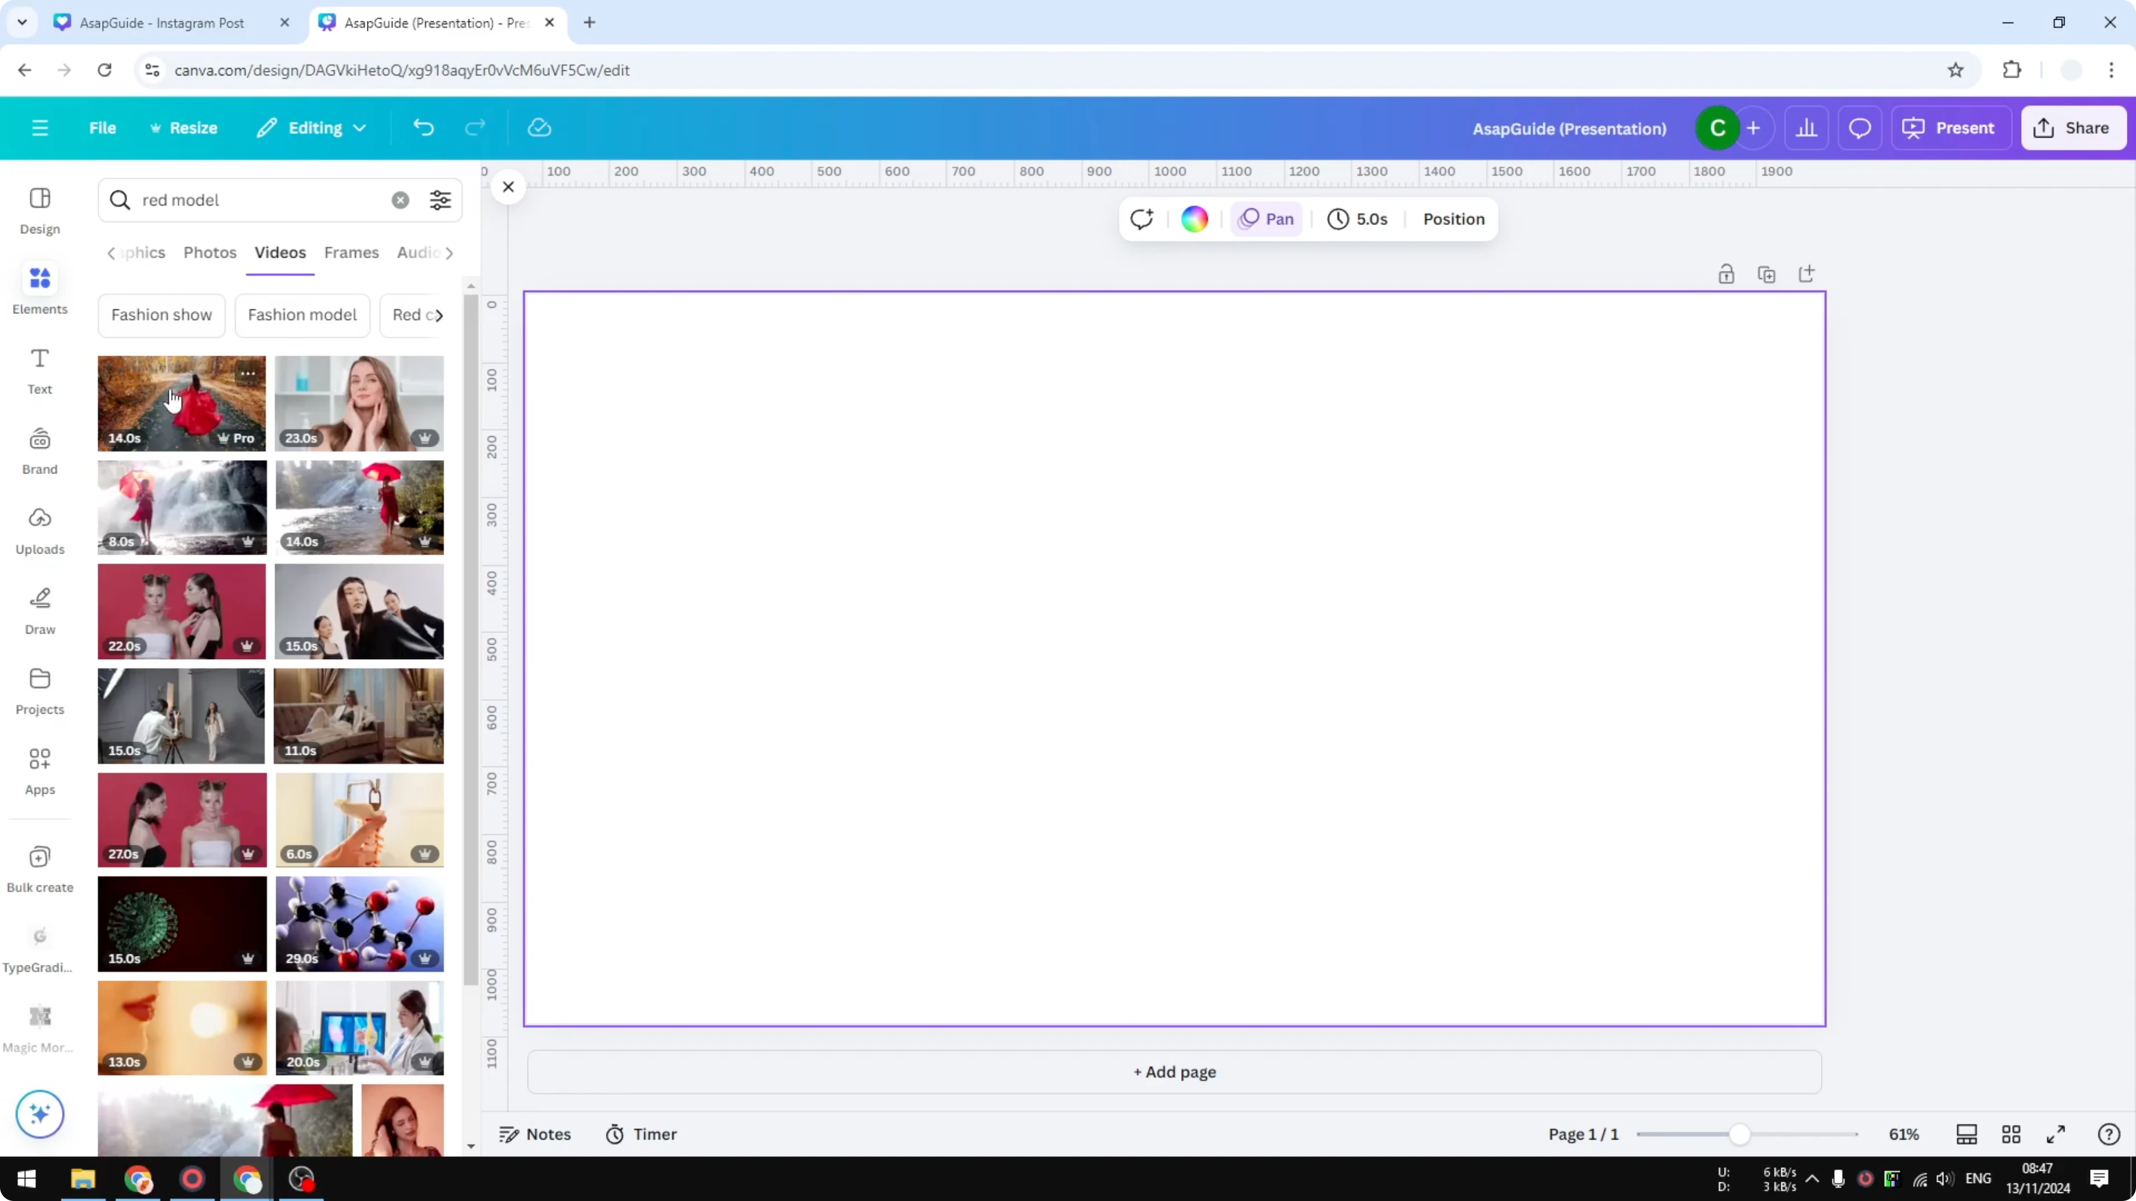Open the Editing mode dropdown
The image size is (2136, 1201).
coord(311,128)
